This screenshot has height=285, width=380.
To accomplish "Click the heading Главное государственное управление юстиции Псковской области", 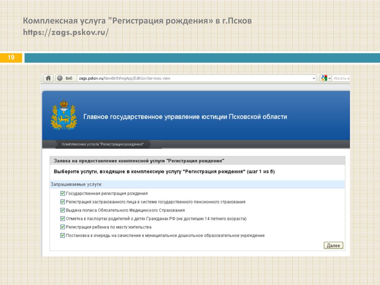I will point(185,117).
